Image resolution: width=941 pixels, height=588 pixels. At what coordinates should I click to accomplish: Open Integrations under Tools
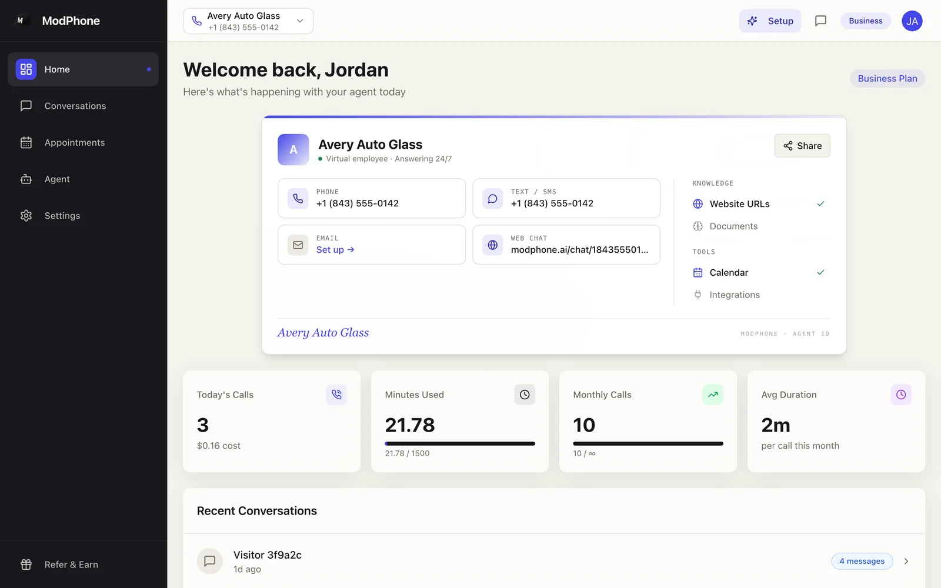pyautogui.click(x=759, y=295)
